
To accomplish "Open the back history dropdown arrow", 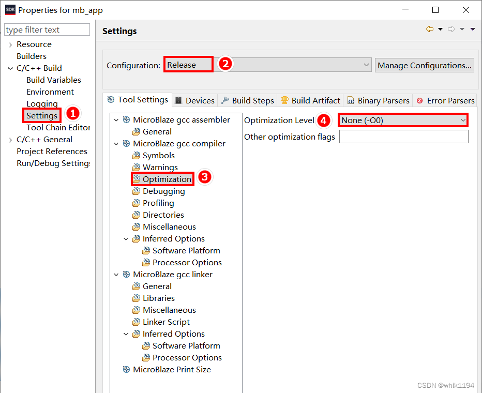I will click(440, 29).
